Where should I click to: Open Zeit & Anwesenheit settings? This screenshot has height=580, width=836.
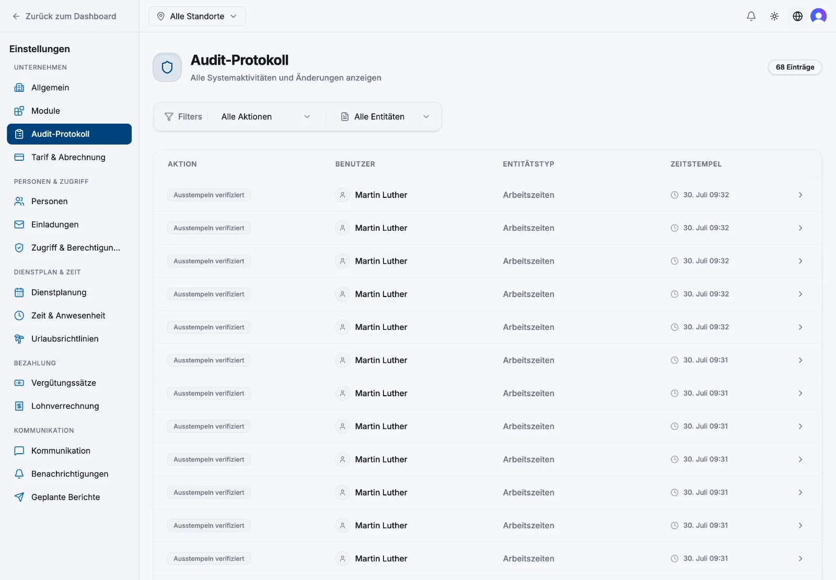[x=69, y=315]
